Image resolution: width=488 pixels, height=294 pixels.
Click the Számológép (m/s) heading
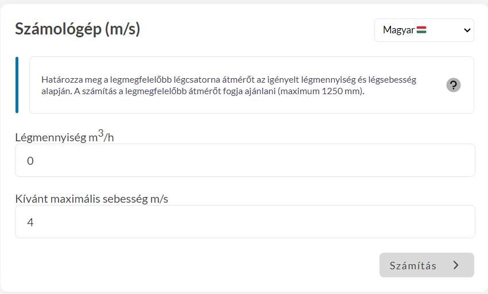pyautogui.click(x=78, y=29)
